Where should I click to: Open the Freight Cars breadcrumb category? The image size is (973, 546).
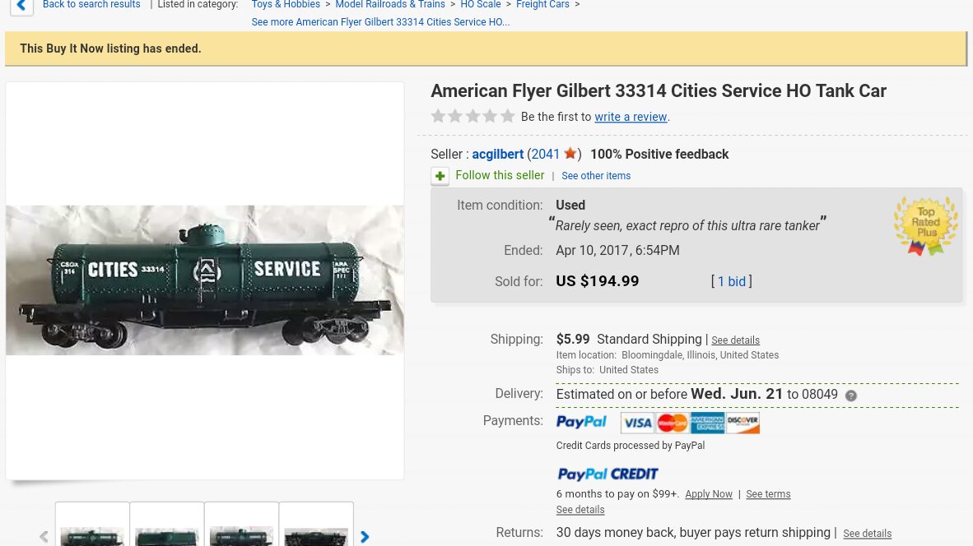[542, 4]
